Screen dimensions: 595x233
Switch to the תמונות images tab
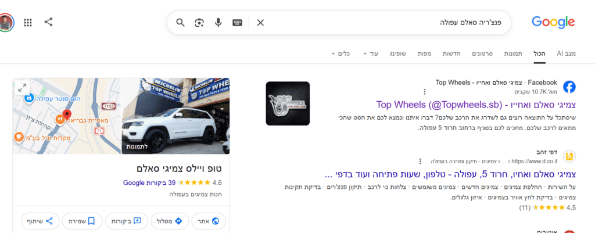pyautogui.click(x=512, y=53)
